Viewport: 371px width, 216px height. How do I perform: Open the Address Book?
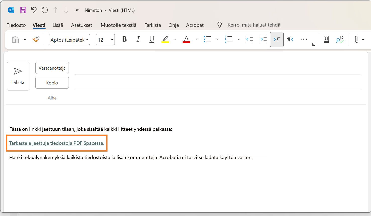(x=326, y=39)
